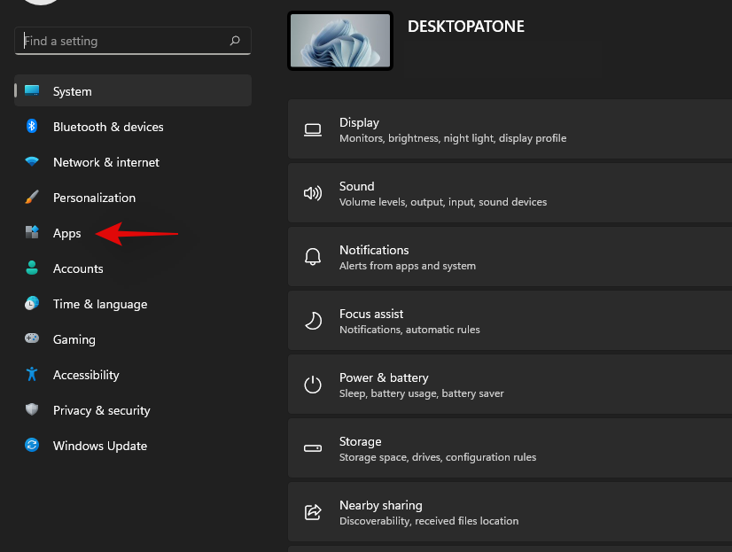Click the Bluetooth & devices icon
This screenshot has height=552, width=732.
tap(32, 127)
